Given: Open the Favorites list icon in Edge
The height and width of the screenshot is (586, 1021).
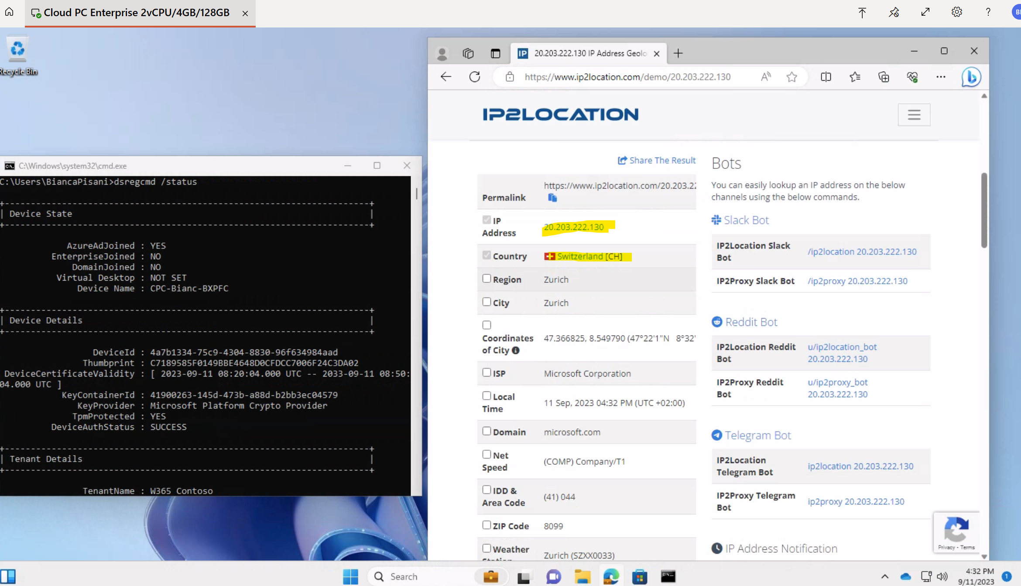Looking at the screenshot, I should 855,77.
